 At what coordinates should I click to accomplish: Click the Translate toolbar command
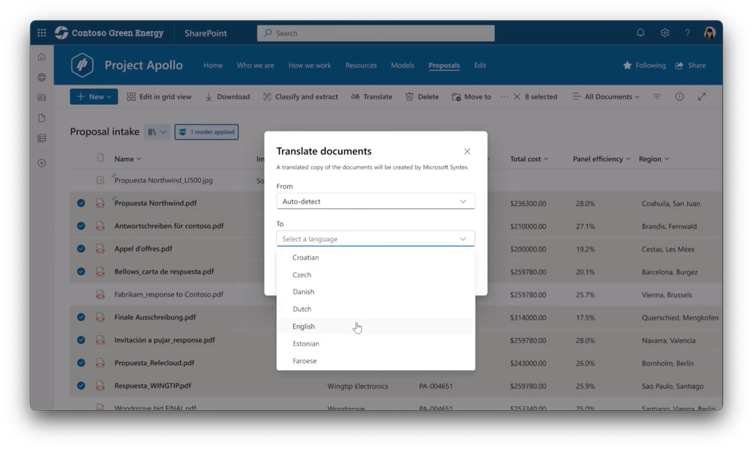pos(372,96)
